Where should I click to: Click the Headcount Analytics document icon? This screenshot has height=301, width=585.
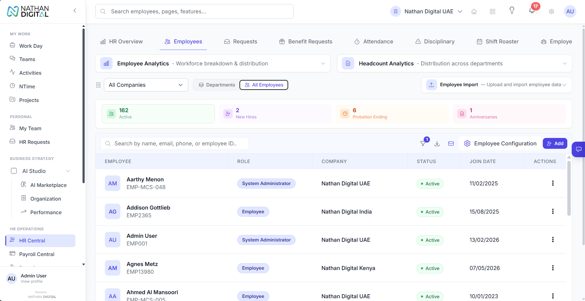click(x=348, y=64)
